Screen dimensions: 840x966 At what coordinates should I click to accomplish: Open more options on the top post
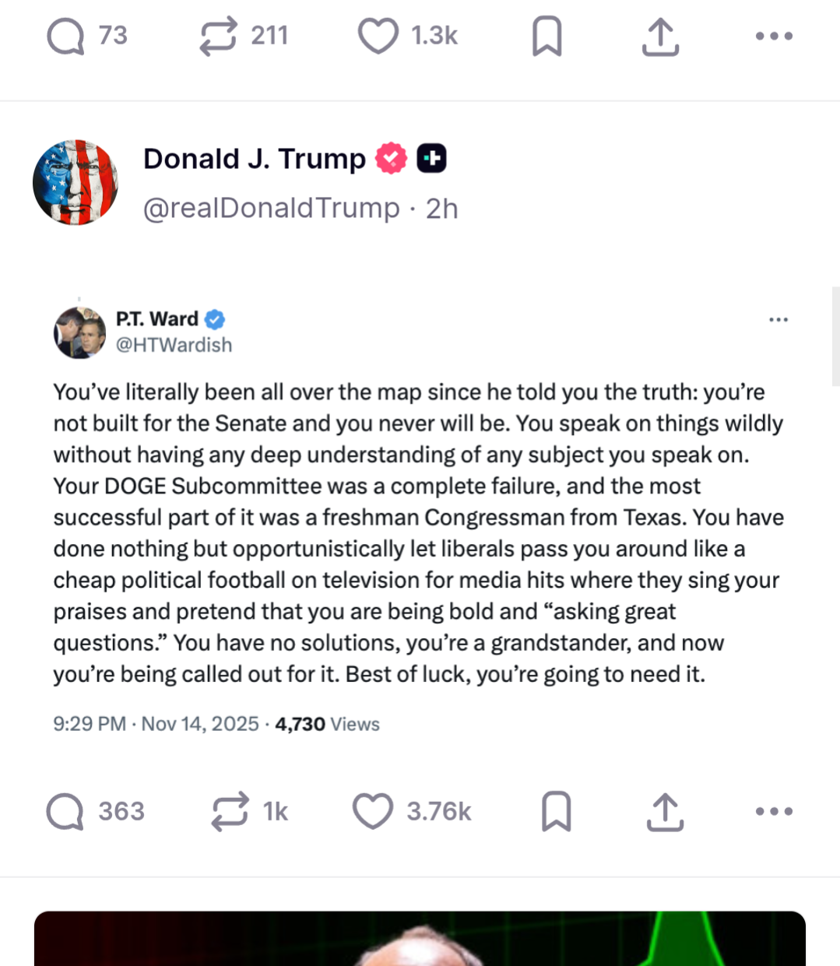[774, 37]
